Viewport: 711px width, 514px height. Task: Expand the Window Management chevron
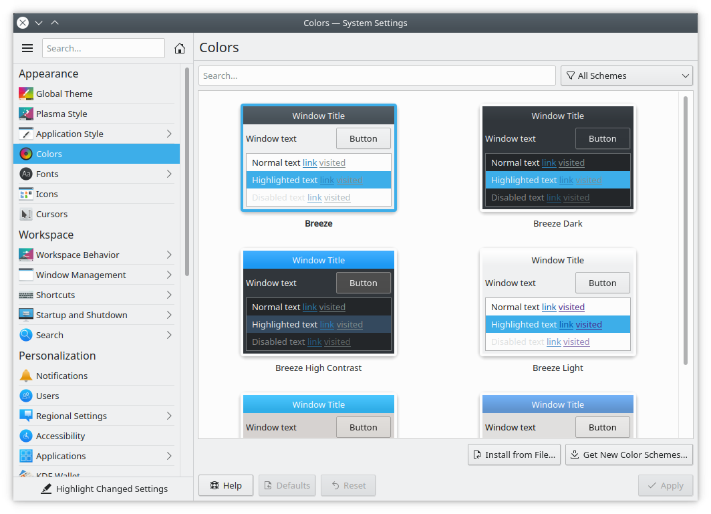(169, 275)
